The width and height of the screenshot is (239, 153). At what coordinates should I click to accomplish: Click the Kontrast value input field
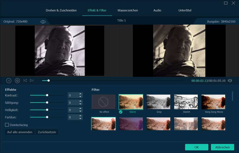tap(73, 95)
